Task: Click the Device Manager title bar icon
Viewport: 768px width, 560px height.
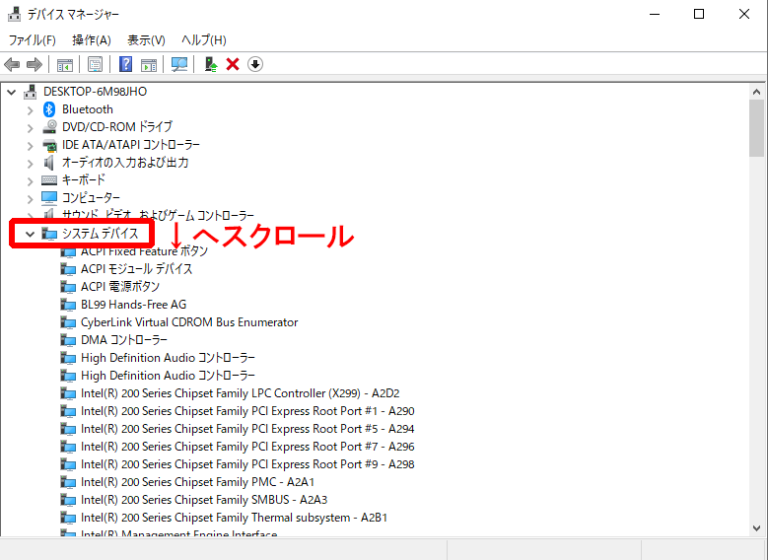Action: pos(14,14)
